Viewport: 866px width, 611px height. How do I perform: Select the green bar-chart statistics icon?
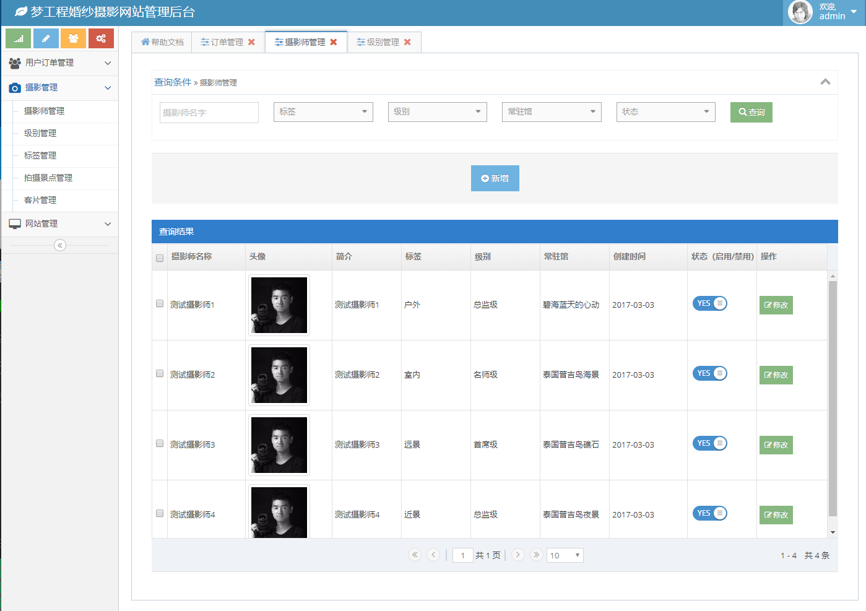coord(18,38)
